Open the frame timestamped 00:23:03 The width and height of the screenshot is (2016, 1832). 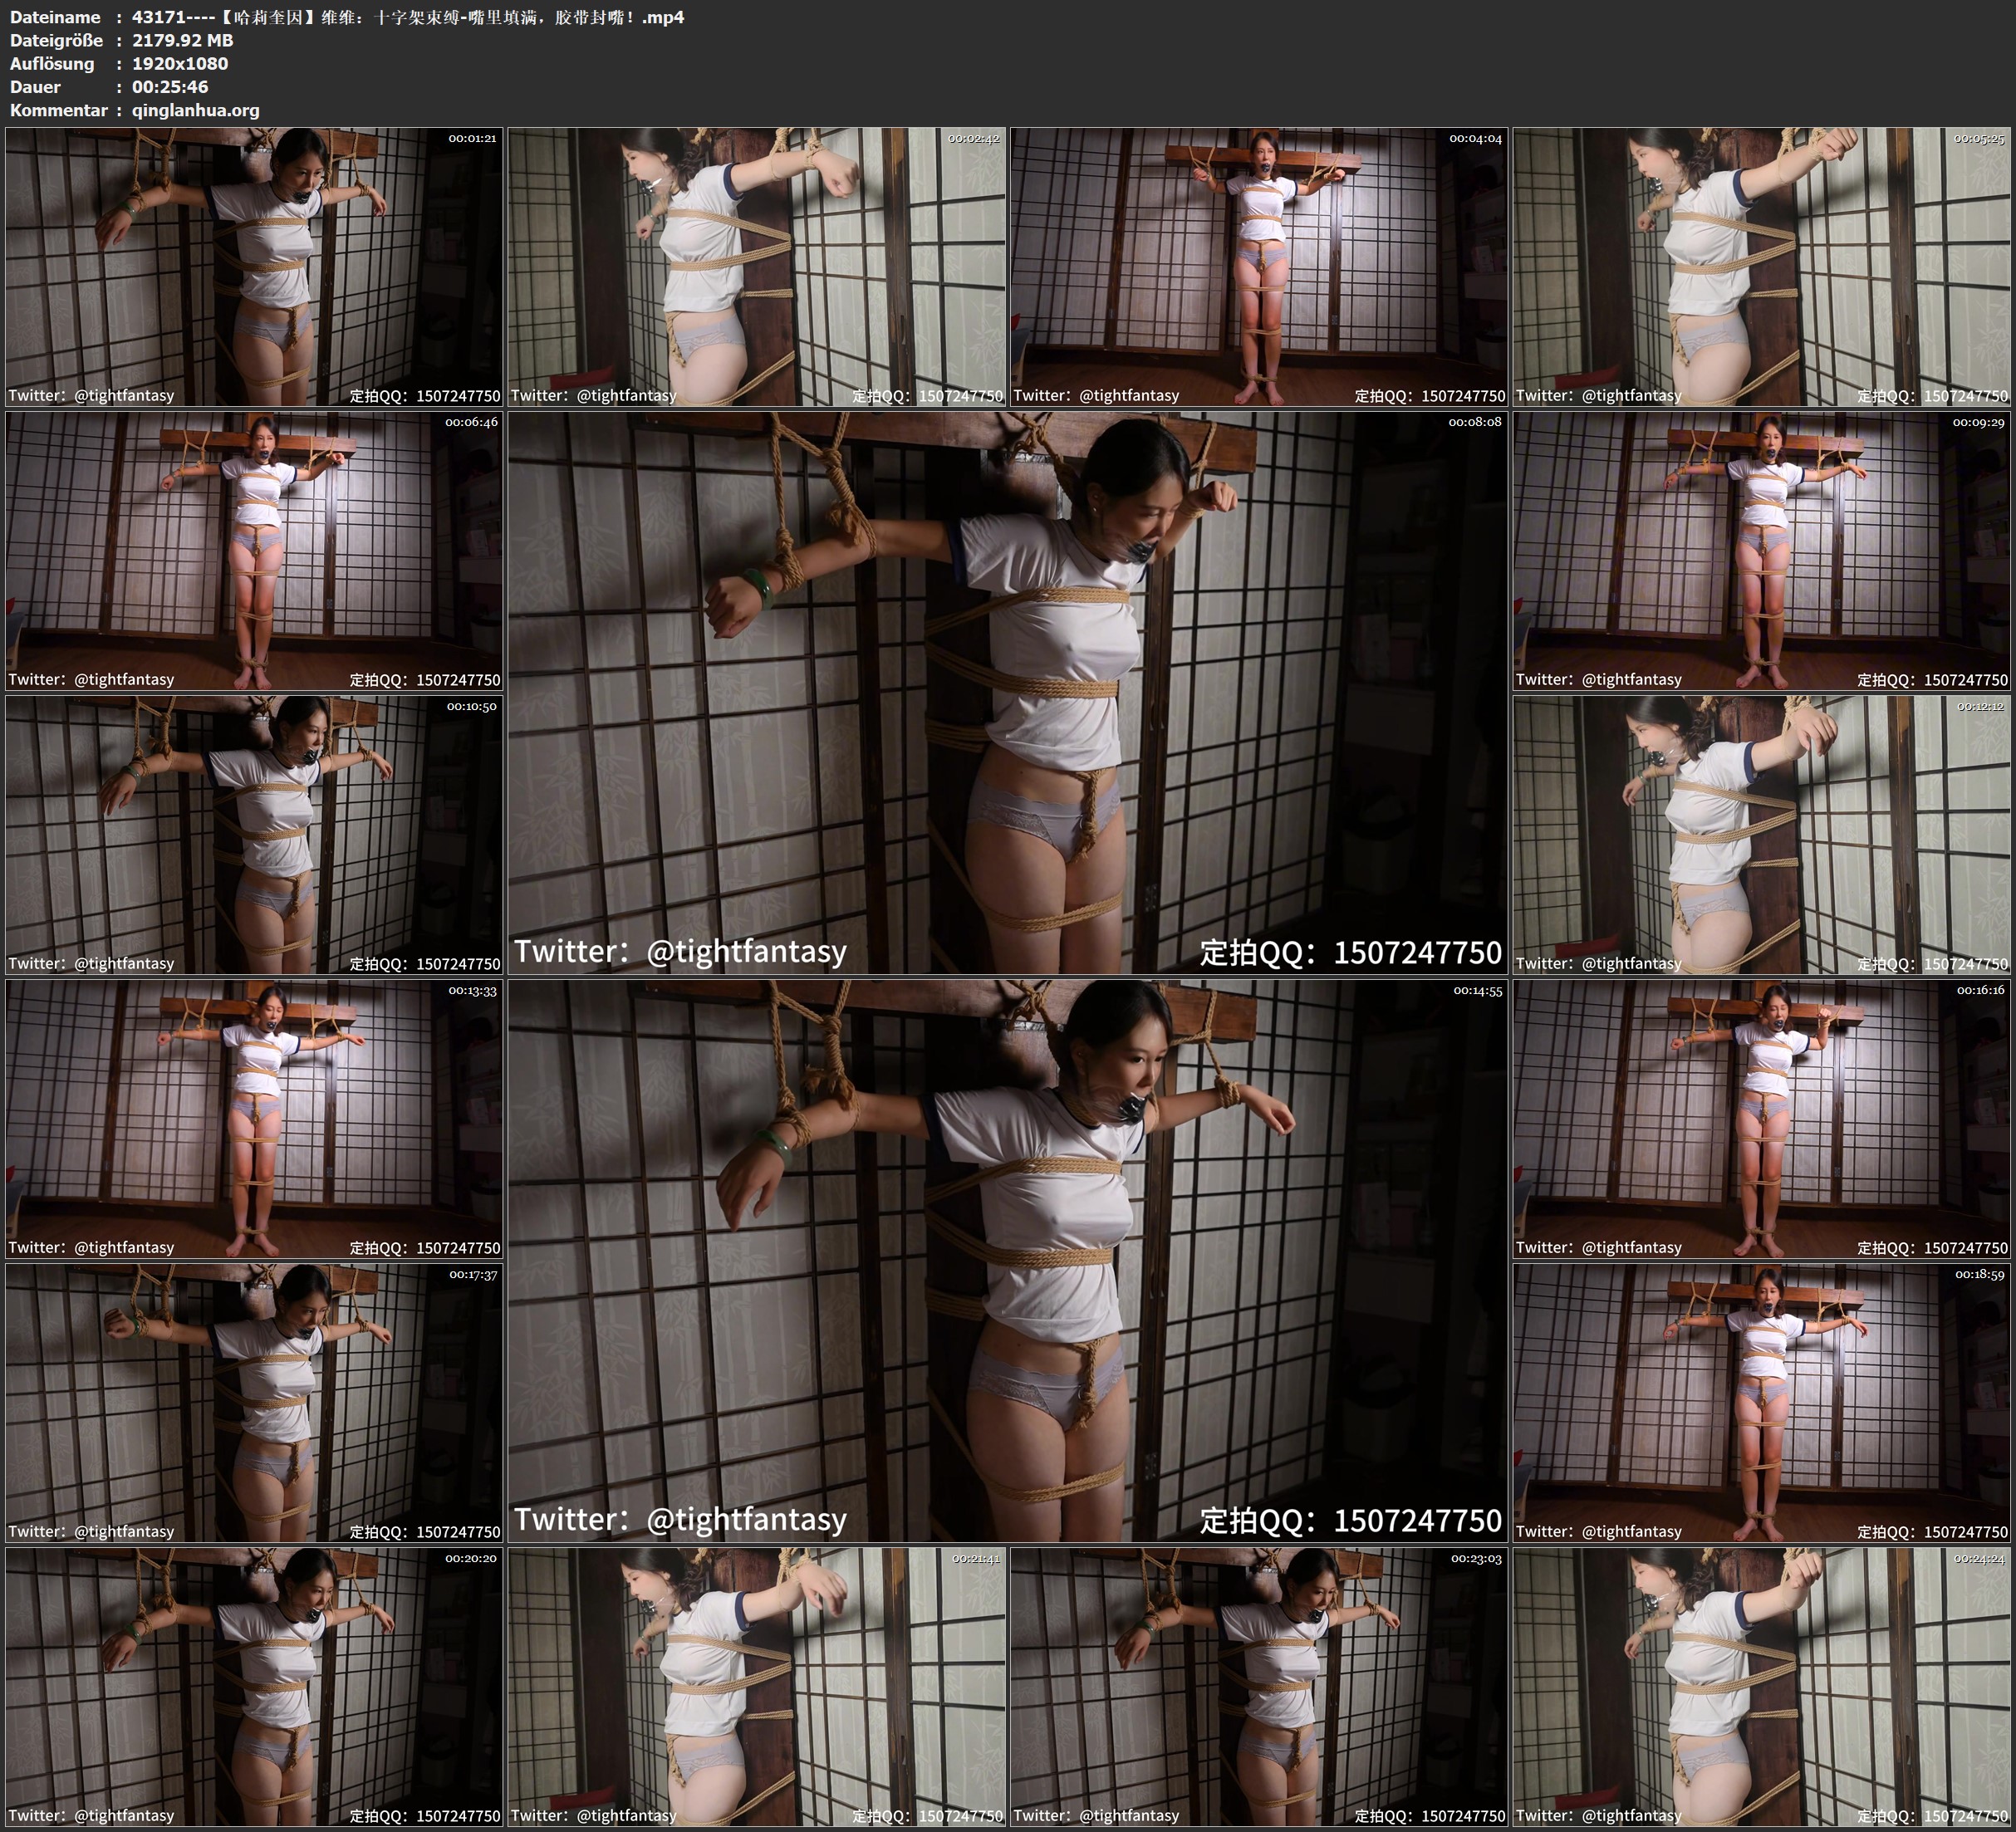[1259, 1686]
